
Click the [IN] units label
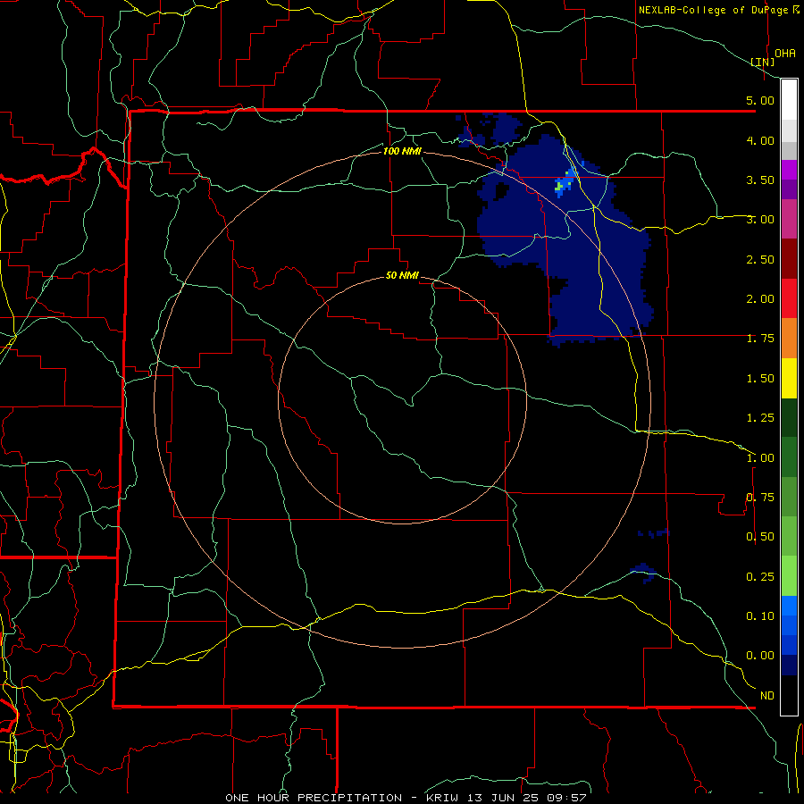click(x=762, y=62)
